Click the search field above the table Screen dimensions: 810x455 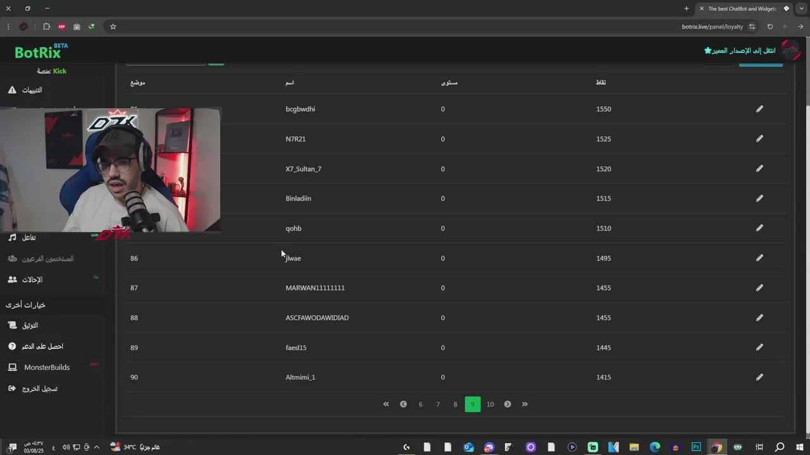pyautogui.click(x=166, y=64)
